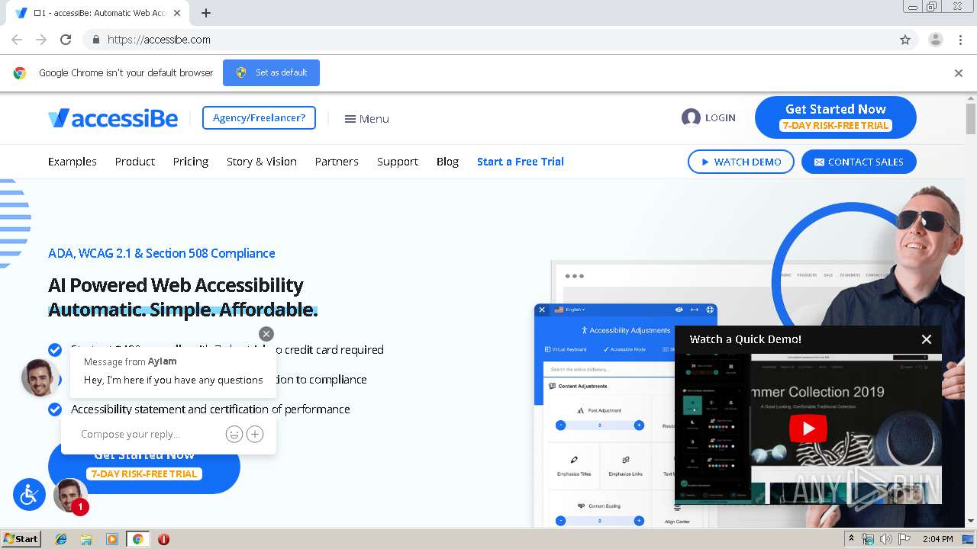Click the CONTACT SALES button
The image size is (977, 549).
[859, 162]
